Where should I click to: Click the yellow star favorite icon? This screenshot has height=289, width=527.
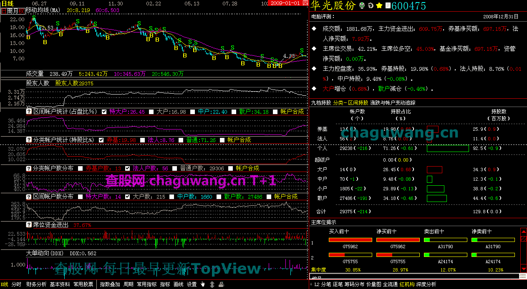(379, 6)
